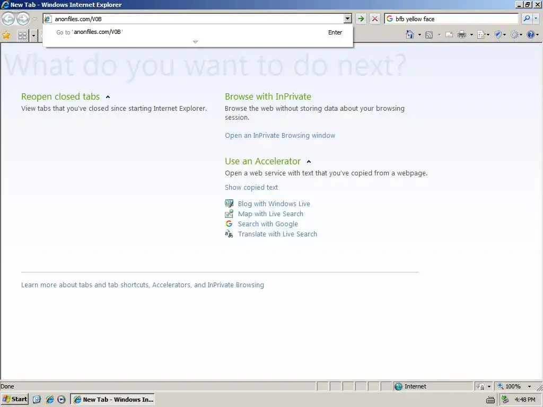Launch Internet Explorer from quick launch
The width and height of the screenshot is (543, 407).
(x=49, y=400)
